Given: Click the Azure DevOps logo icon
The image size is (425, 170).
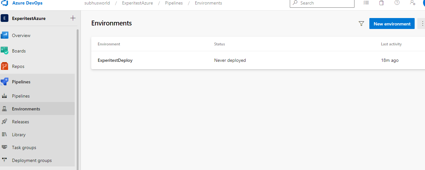Looking at the screenshot, I should pos(5,3).
